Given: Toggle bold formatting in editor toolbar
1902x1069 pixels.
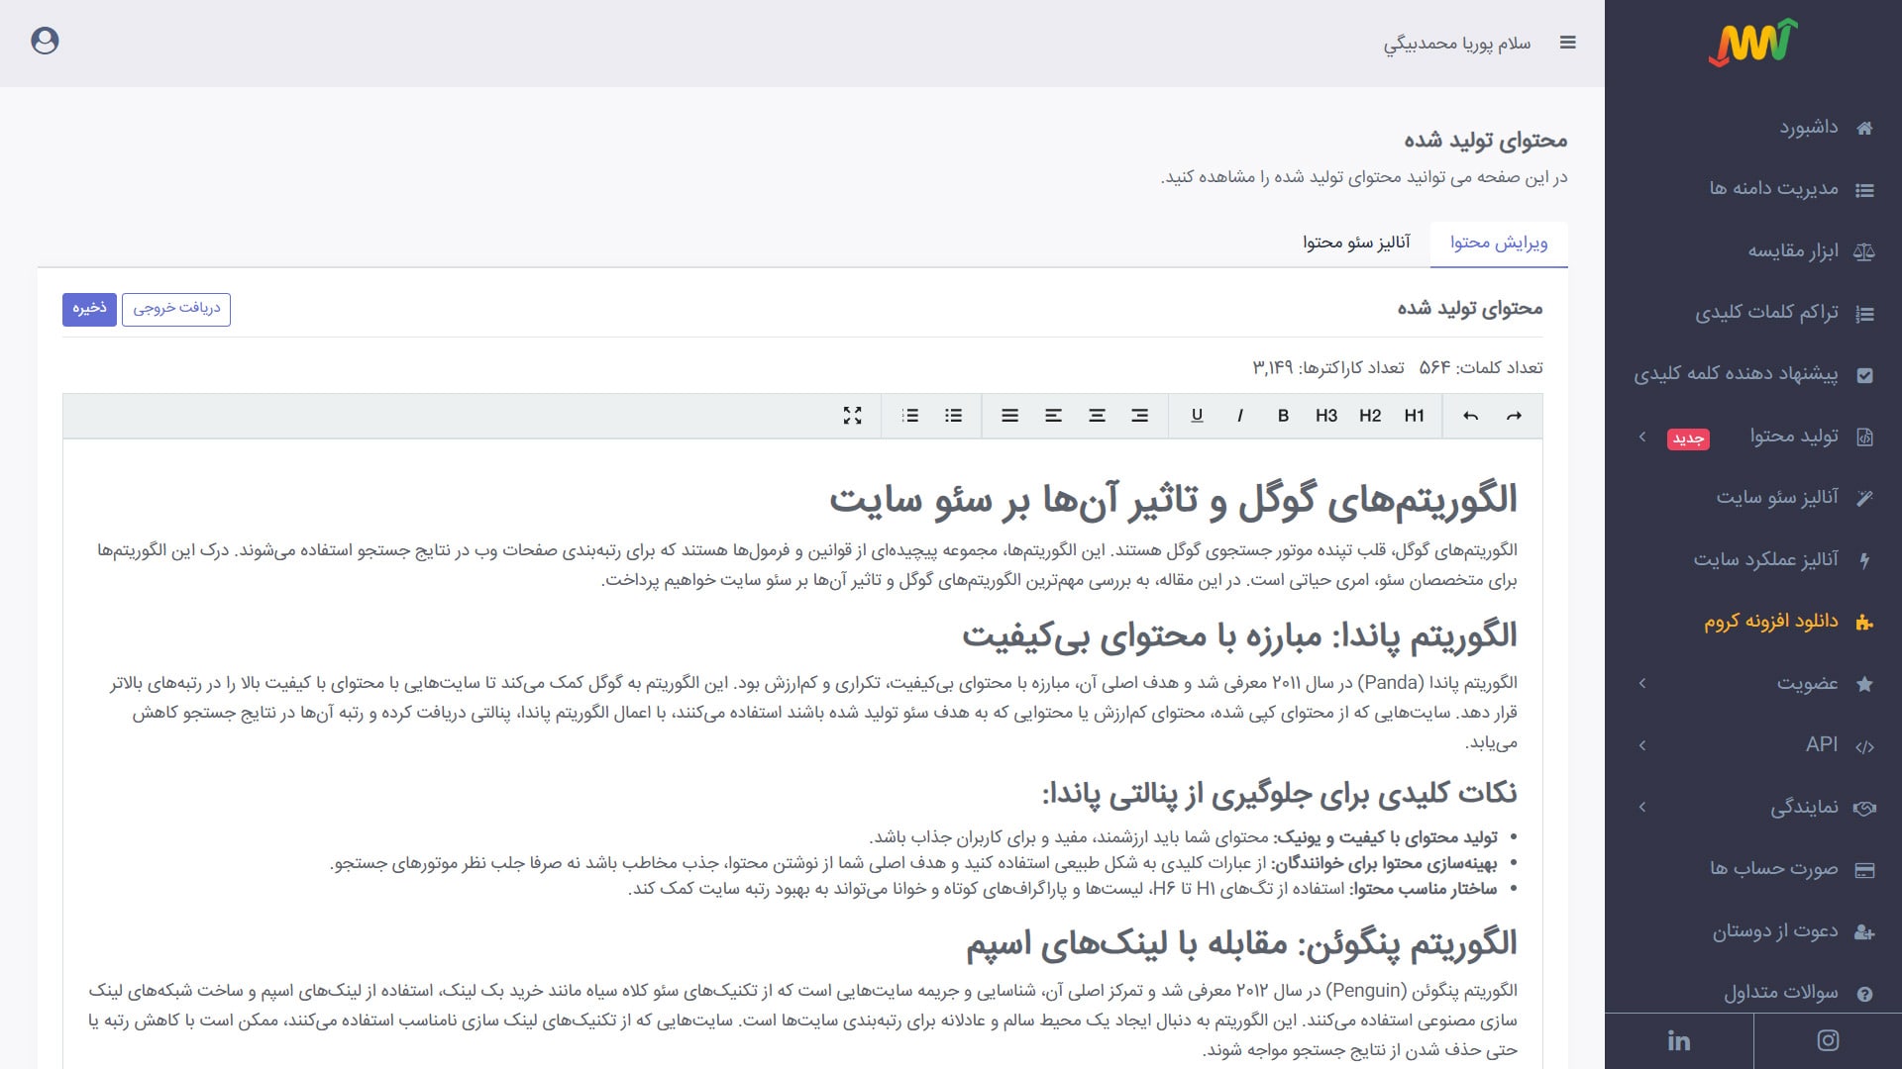Looking at the screenshot, I should pos(1283,416).
